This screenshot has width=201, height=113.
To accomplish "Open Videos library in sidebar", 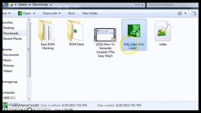I will pyautogui.click(x=8, y=71).
